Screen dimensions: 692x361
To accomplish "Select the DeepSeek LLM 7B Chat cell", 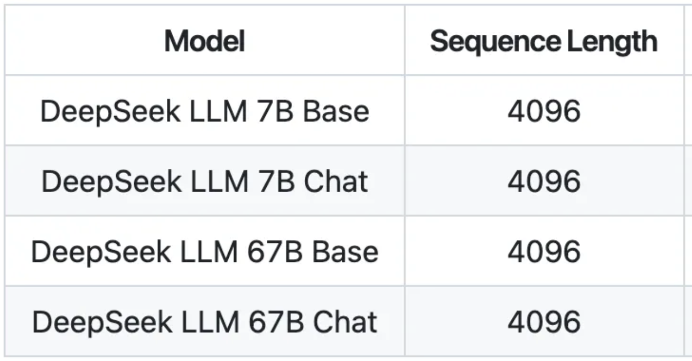I will pyautogui.click(x=204, y=181).
